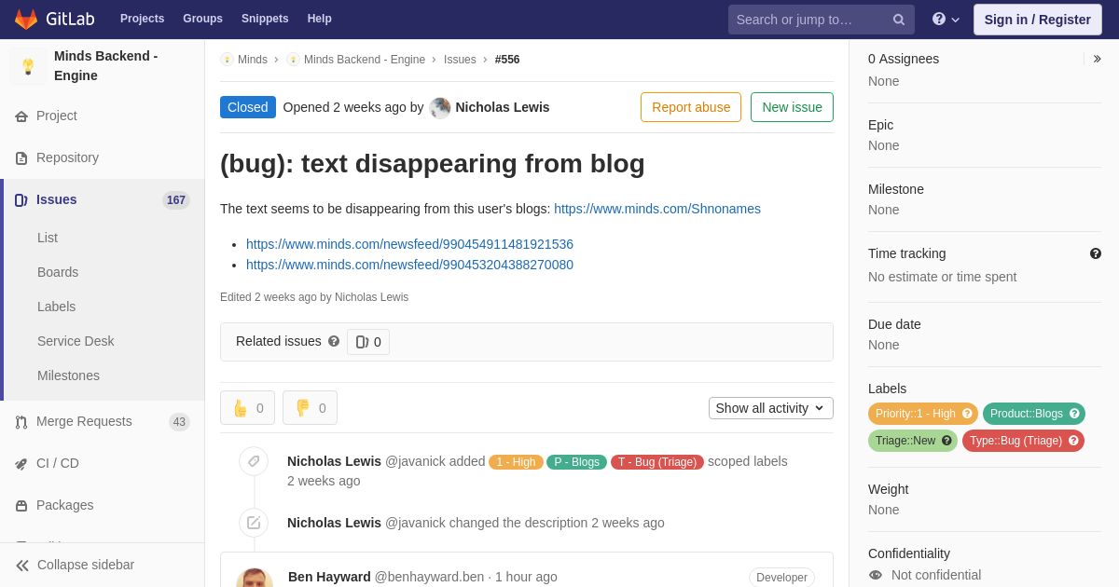Click the Minds Backend - Engine breadcrumb avatar
Viewport: 1119px width, 587px height.
point(293,60)
